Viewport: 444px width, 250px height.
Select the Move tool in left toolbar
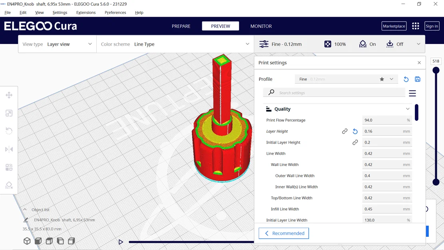pyautogui.click(x=9, y=95)
